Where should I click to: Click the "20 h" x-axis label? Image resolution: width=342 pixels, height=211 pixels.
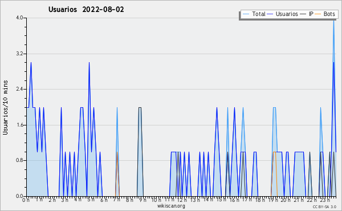click(286, 200)
